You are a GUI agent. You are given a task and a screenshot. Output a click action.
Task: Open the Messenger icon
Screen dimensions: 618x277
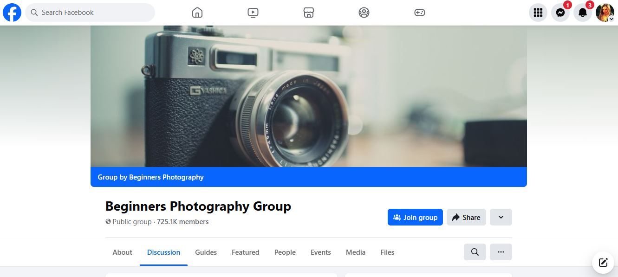560,13
